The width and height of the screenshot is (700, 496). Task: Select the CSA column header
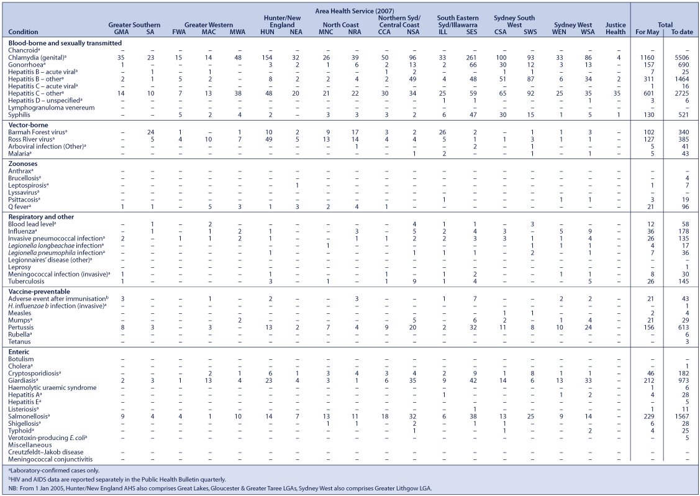coord(501,32)
